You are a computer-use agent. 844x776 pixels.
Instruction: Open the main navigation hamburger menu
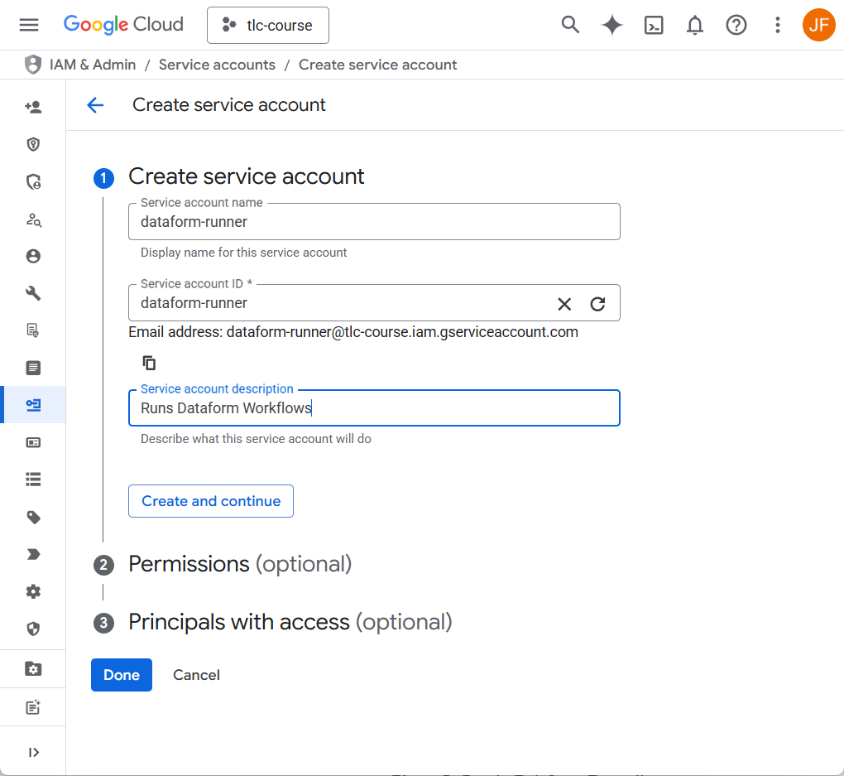(29, 25)
